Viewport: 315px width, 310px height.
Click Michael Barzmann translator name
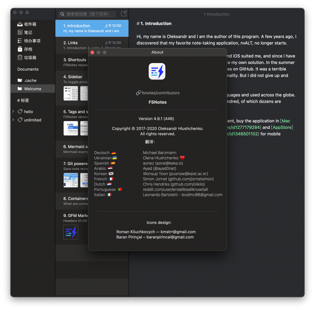coord(160,153)
